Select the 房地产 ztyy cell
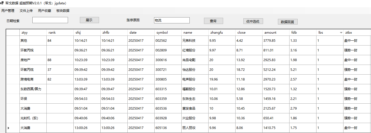Screen dimensions: 371x133 pos(33,60)
